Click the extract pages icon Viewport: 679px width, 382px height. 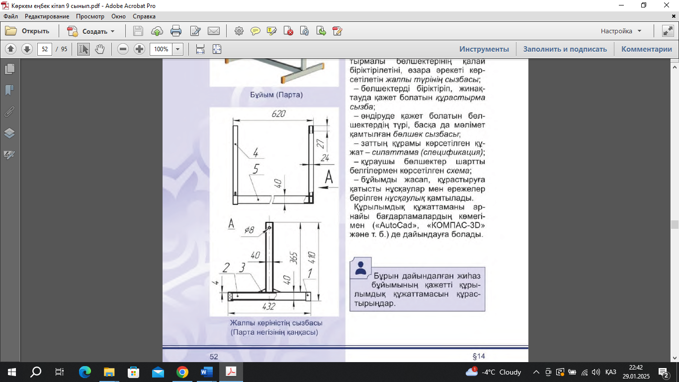[x=321, y=31]
